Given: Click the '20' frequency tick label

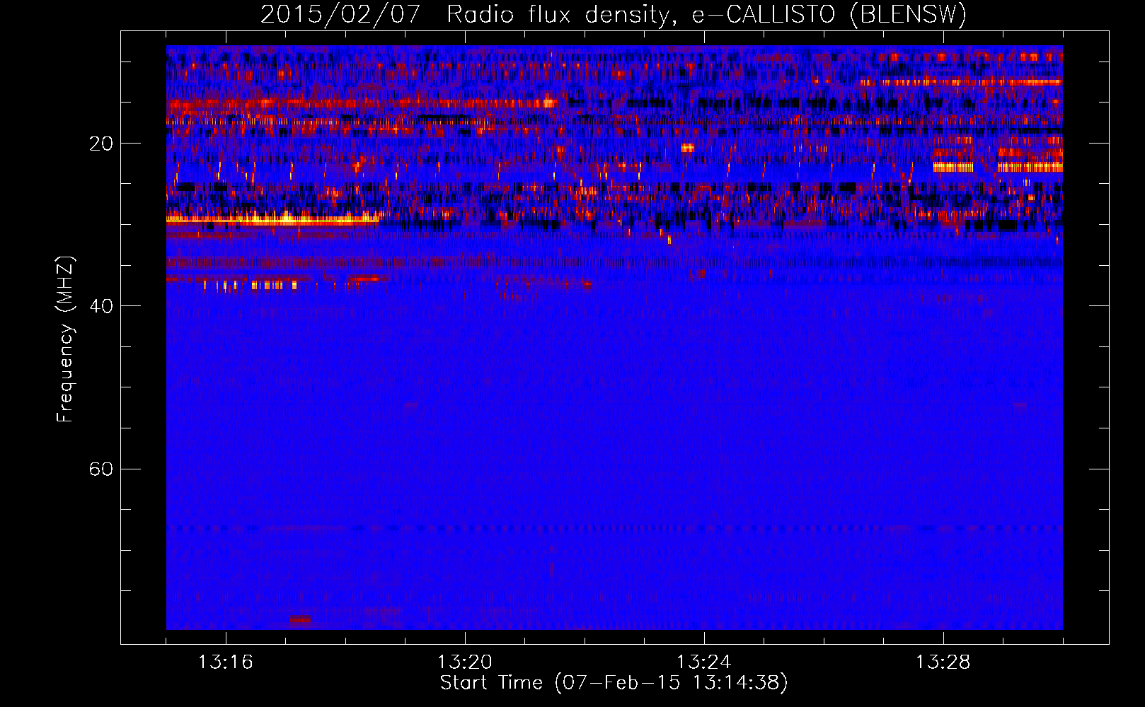Looking at the screenshot, I should click(101, 144).
